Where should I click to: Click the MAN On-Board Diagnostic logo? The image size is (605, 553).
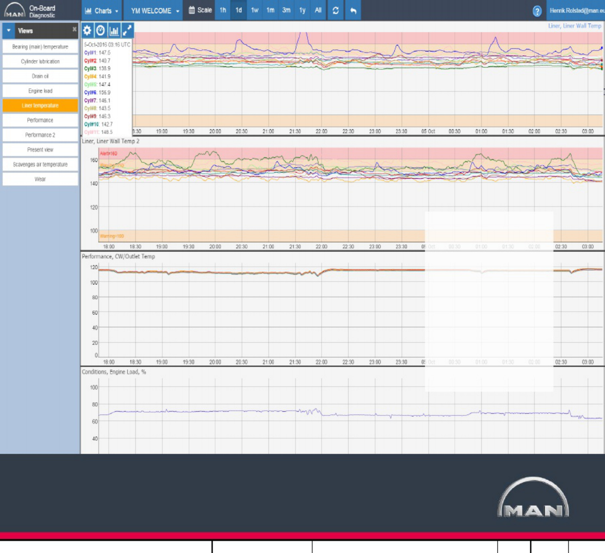click(x=30, y=11)
